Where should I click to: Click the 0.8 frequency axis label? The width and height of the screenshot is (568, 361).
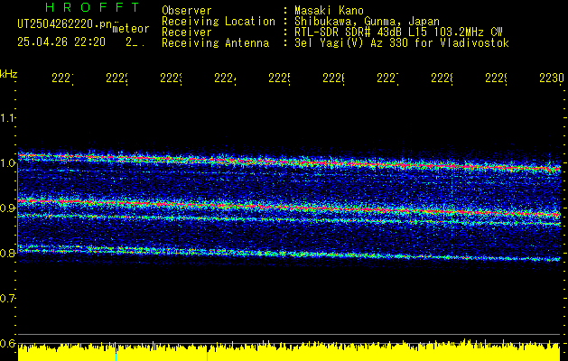7,253
